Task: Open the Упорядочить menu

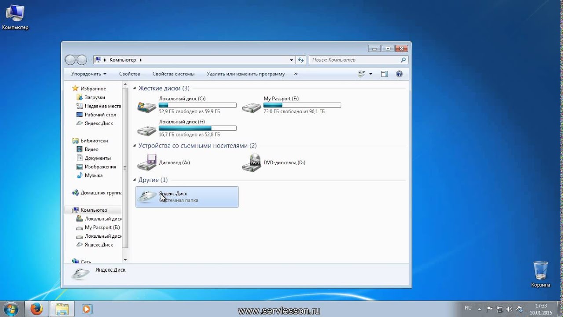Action: 88,74
